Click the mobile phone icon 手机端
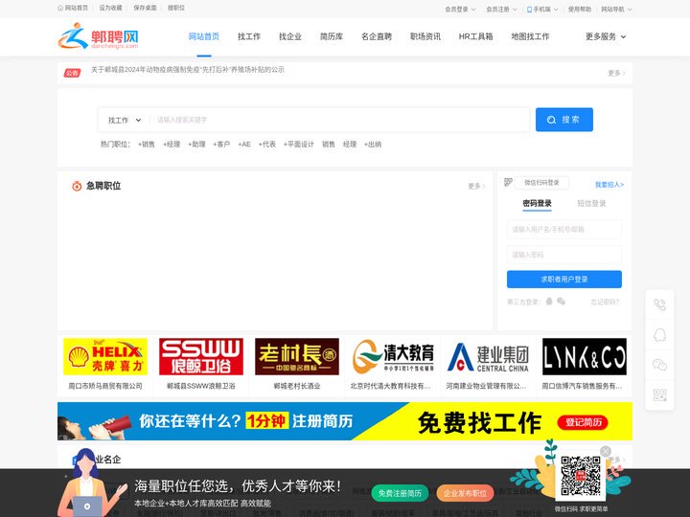 point(529,10)
